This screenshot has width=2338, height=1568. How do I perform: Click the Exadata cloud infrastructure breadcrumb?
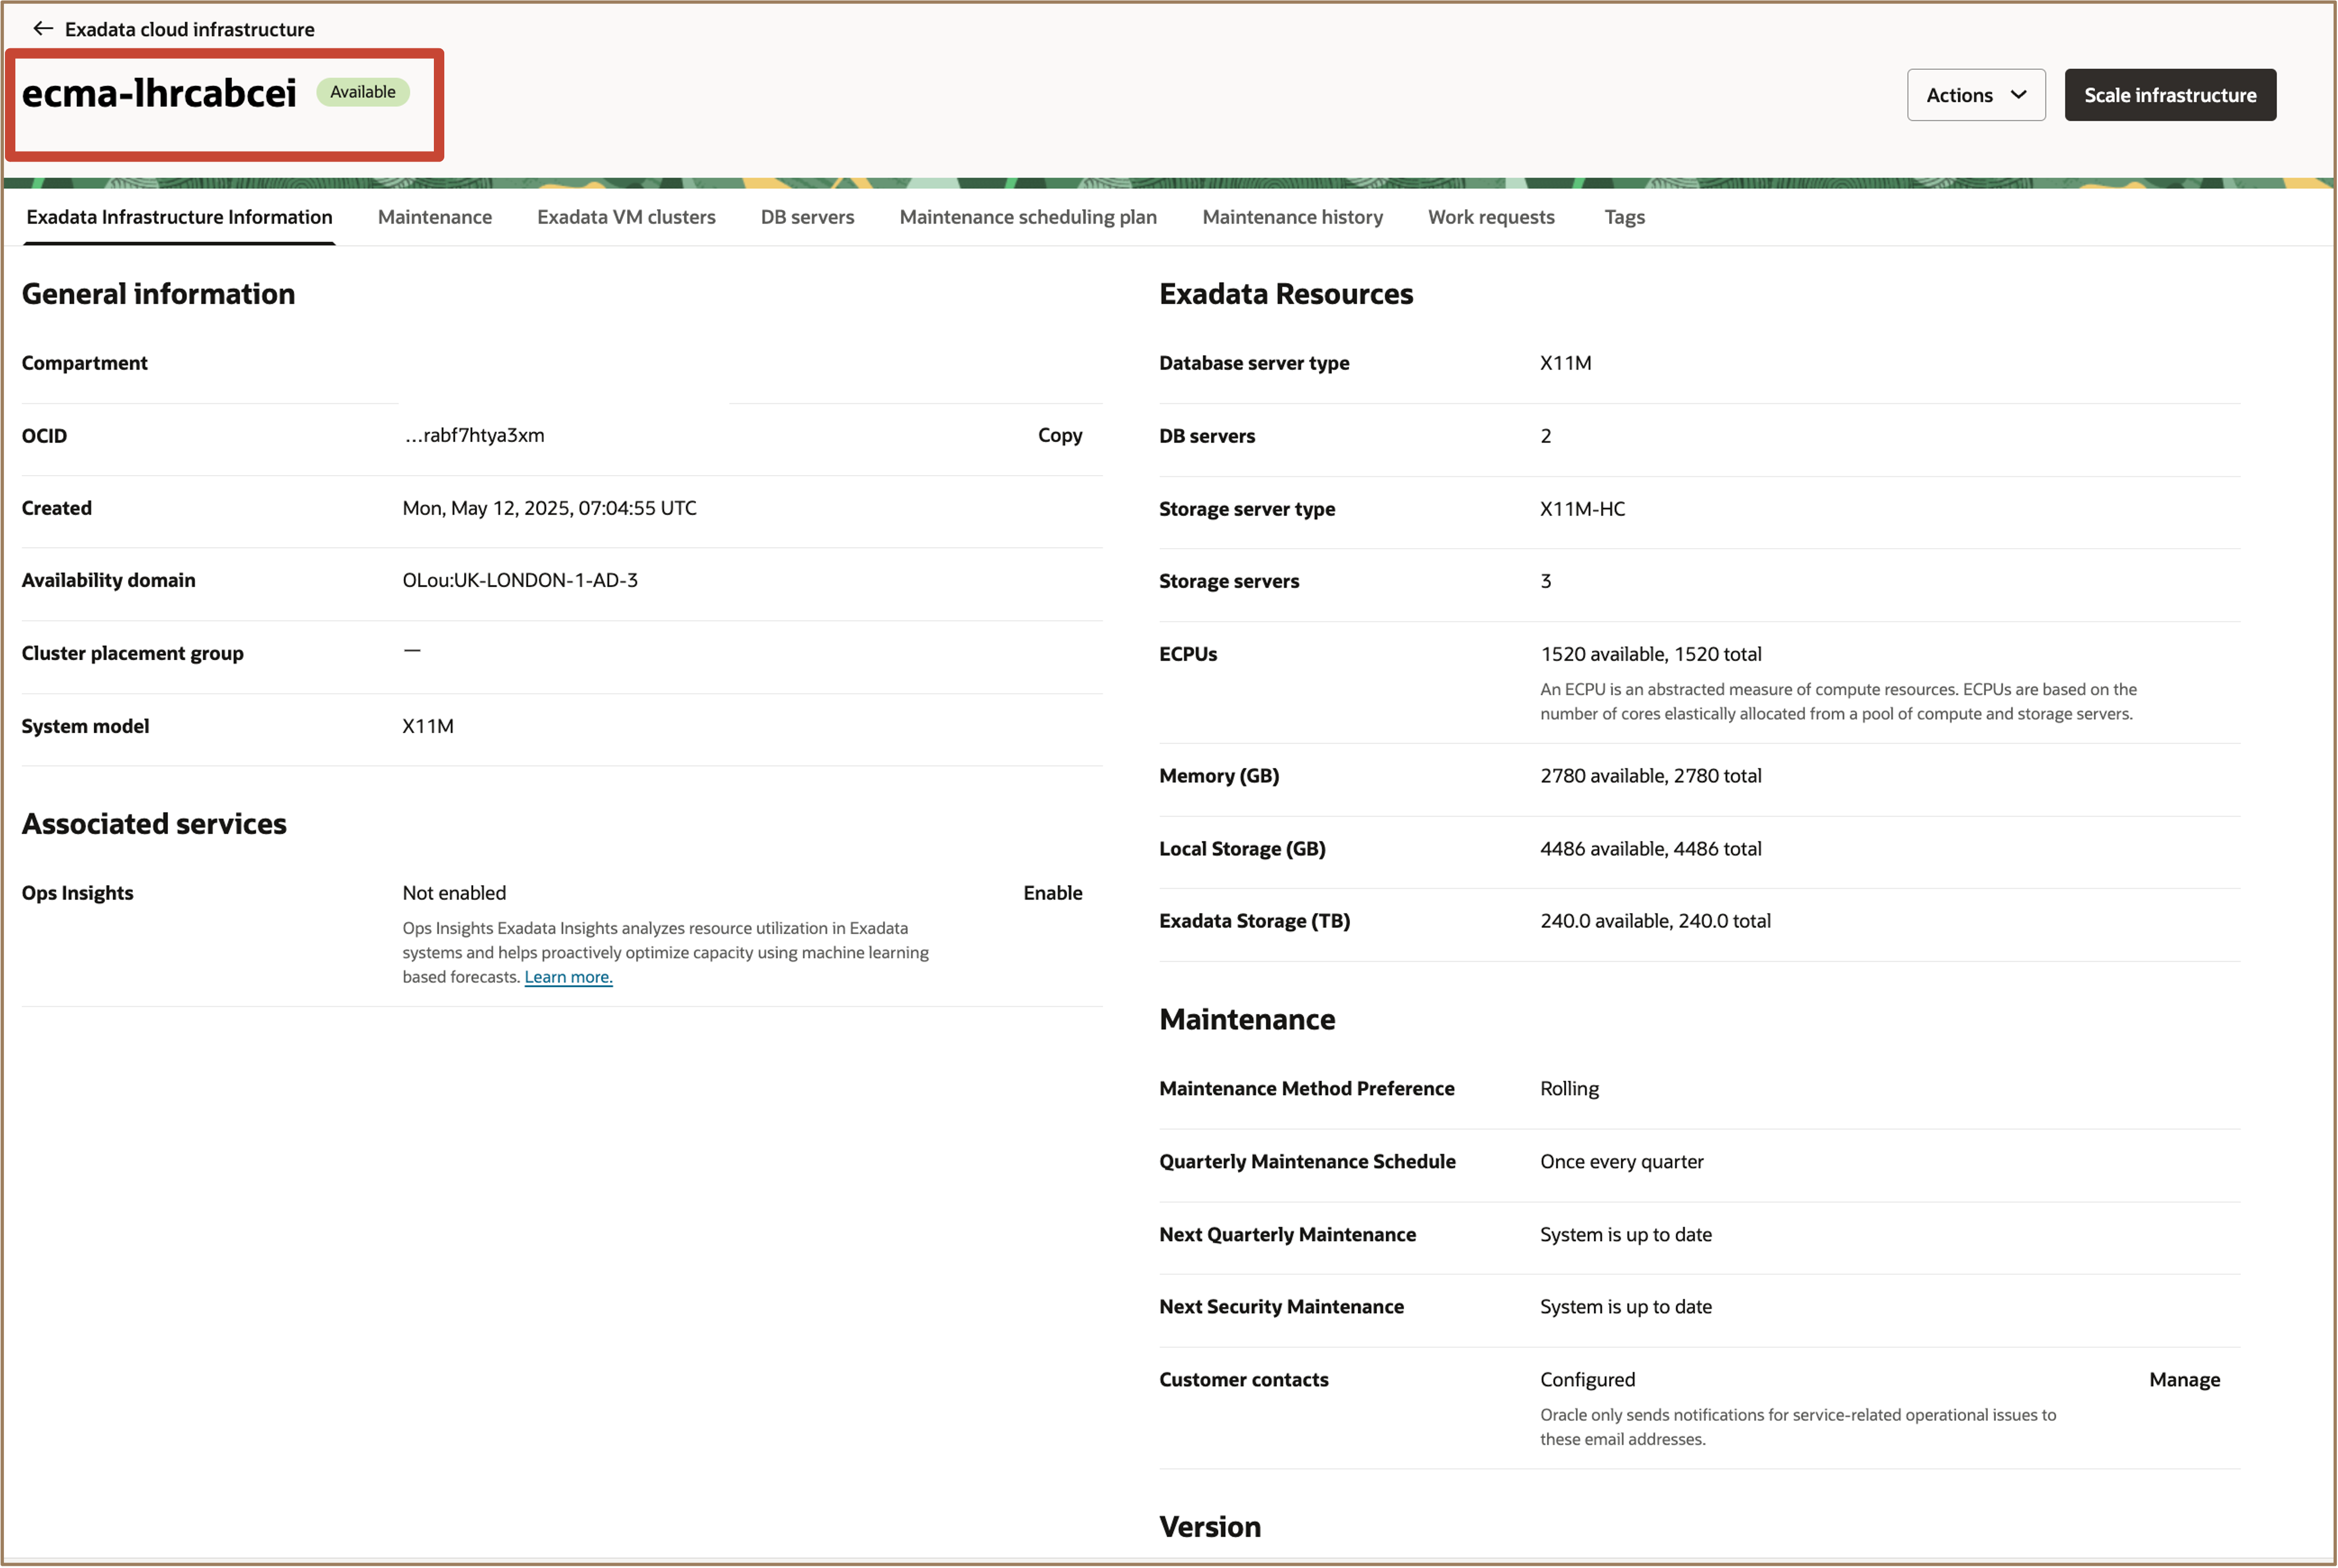[x=189, y=28]
